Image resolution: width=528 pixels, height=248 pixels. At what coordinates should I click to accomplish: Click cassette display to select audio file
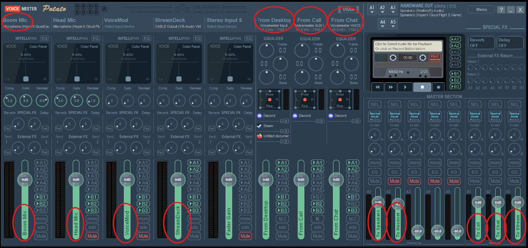click(408, 46)
